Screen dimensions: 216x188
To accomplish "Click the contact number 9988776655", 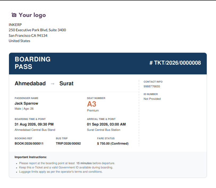I will point(152,86).
